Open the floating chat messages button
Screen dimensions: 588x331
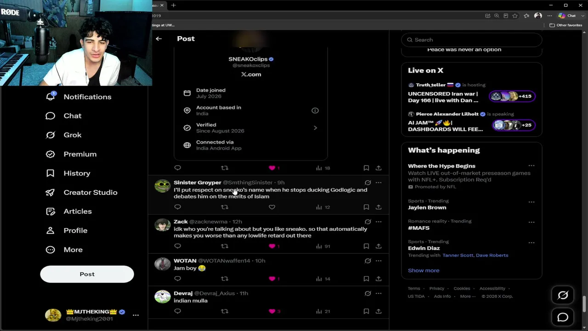pos(563,317)
